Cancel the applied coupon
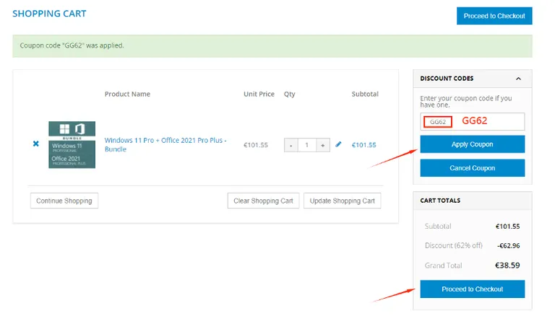This screenshot has height=316, width=555. (472, 168)
